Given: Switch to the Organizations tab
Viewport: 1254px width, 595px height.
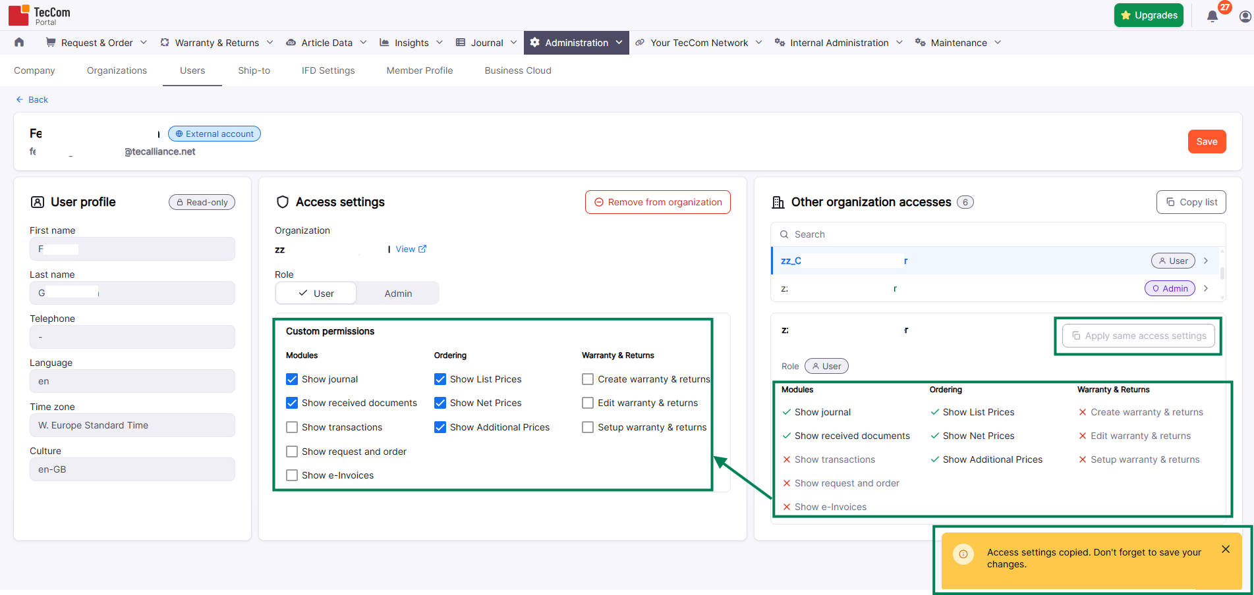Looking at the screenshot, I should 117,70.
